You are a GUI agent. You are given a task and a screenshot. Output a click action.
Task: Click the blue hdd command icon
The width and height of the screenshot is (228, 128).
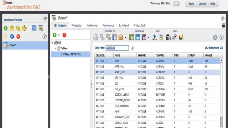point(138,37)
